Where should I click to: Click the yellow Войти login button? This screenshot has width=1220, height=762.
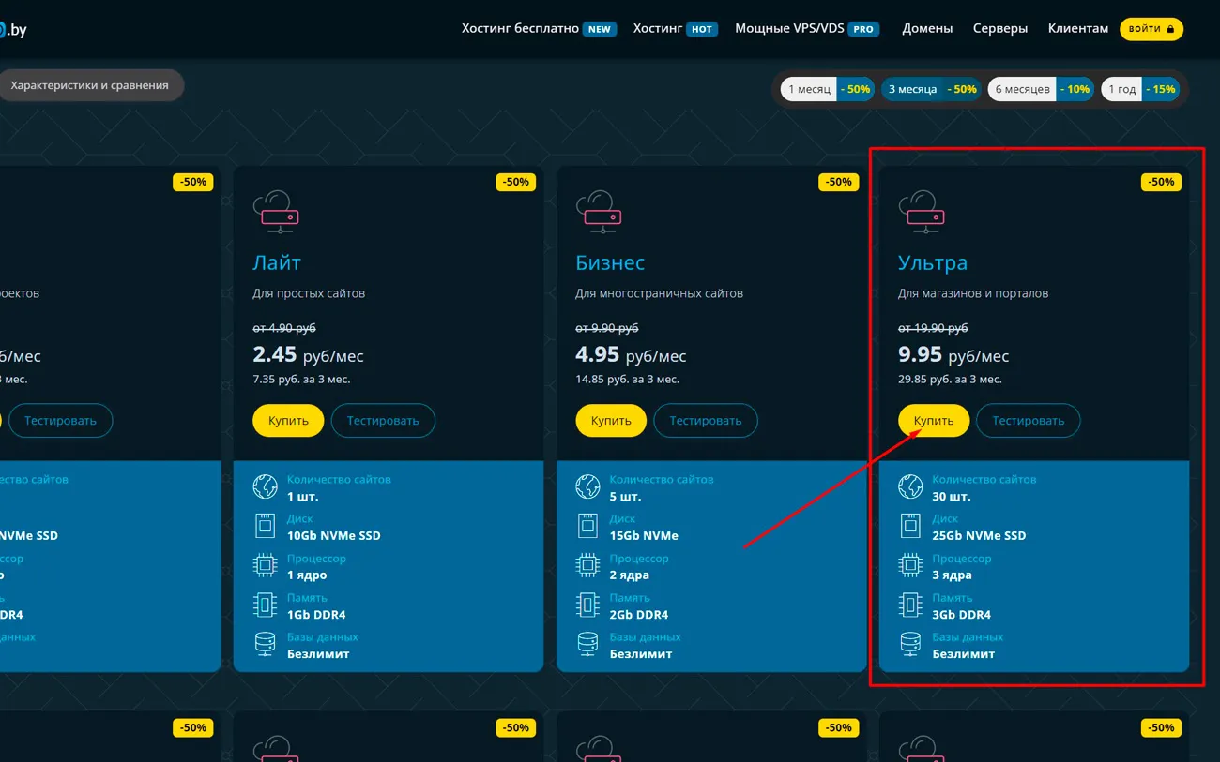pos(1151,29)
